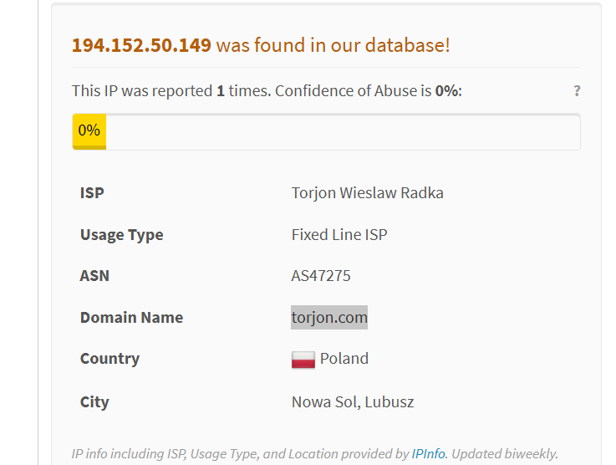Click the Poland flag icon
This screenshot has height=465, width=616.
303,360
